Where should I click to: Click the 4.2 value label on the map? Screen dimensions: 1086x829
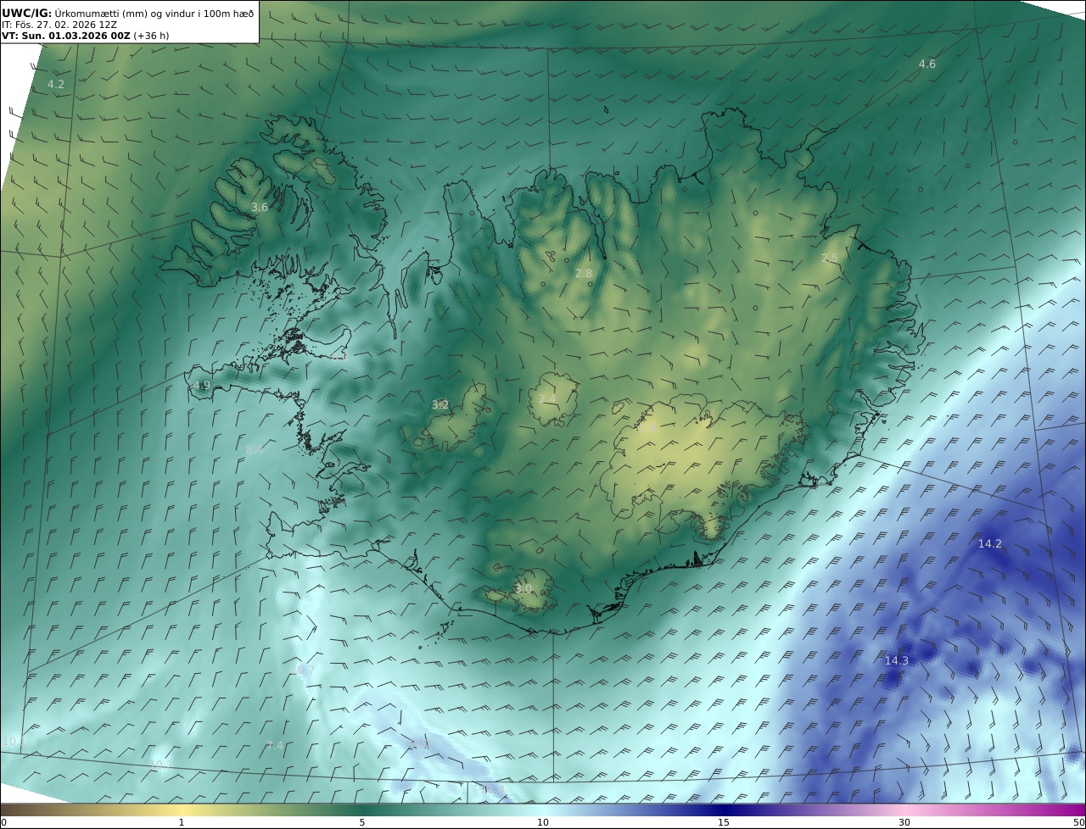[x=56, y=85]
